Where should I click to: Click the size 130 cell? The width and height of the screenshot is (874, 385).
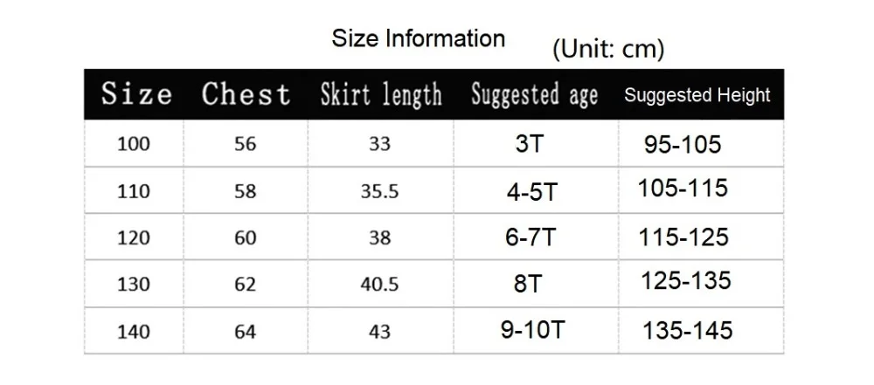[134, 285]
